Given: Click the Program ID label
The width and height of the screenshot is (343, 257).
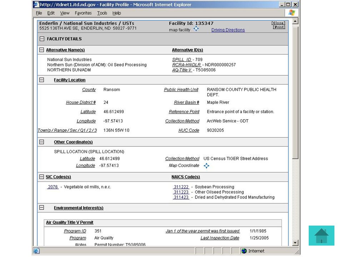Looking at the screenshot, I should (75, 231).
